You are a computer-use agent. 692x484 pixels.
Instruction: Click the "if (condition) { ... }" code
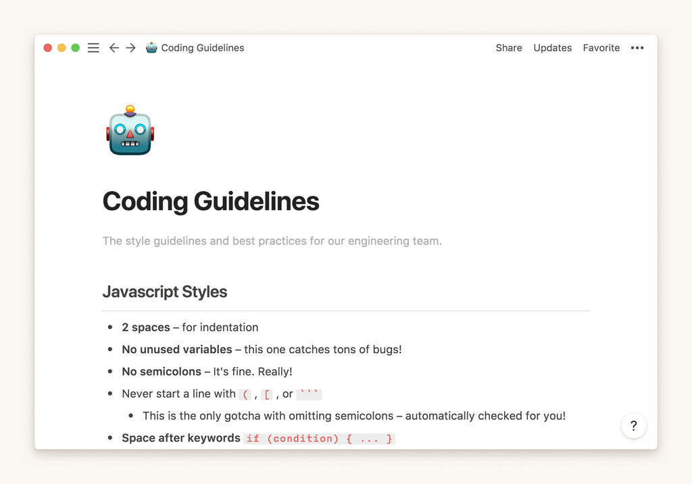point(320,439)
